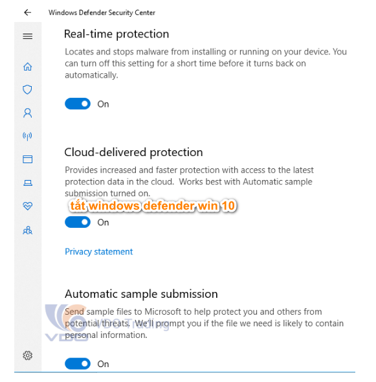Open the Home section icon

coord(28,67)
